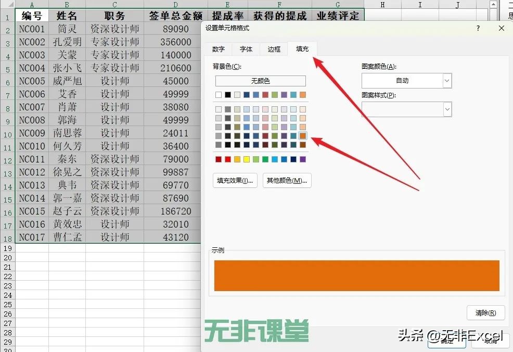Select name cell 徐晃之
Viewport: 513px width, 352px height.
(x=67, y=172)
